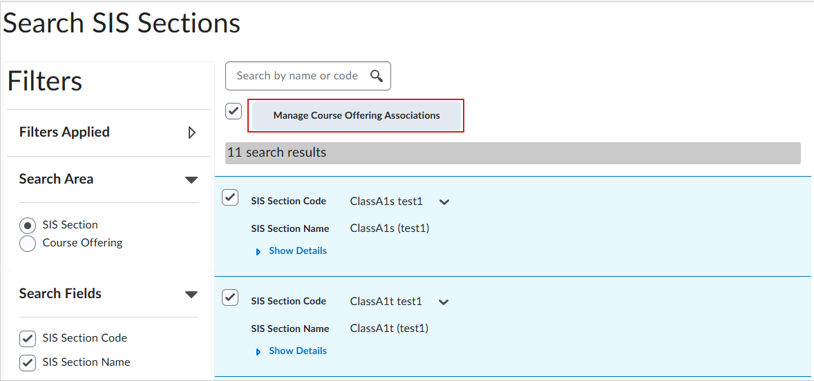Uncheck the SIS Section Name field
The height and width of the screenshot is (381, 814).
click(x=28, y=362)
